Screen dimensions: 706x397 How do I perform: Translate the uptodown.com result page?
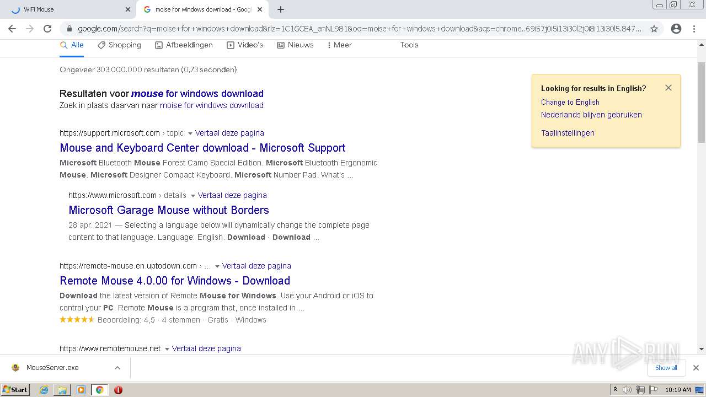tap(256, 266)
